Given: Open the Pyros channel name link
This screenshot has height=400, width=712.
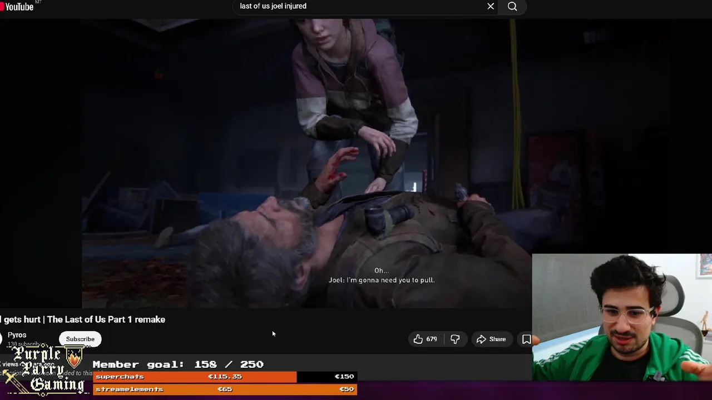Looking at the screenshot, I should (x=17, y=335).
